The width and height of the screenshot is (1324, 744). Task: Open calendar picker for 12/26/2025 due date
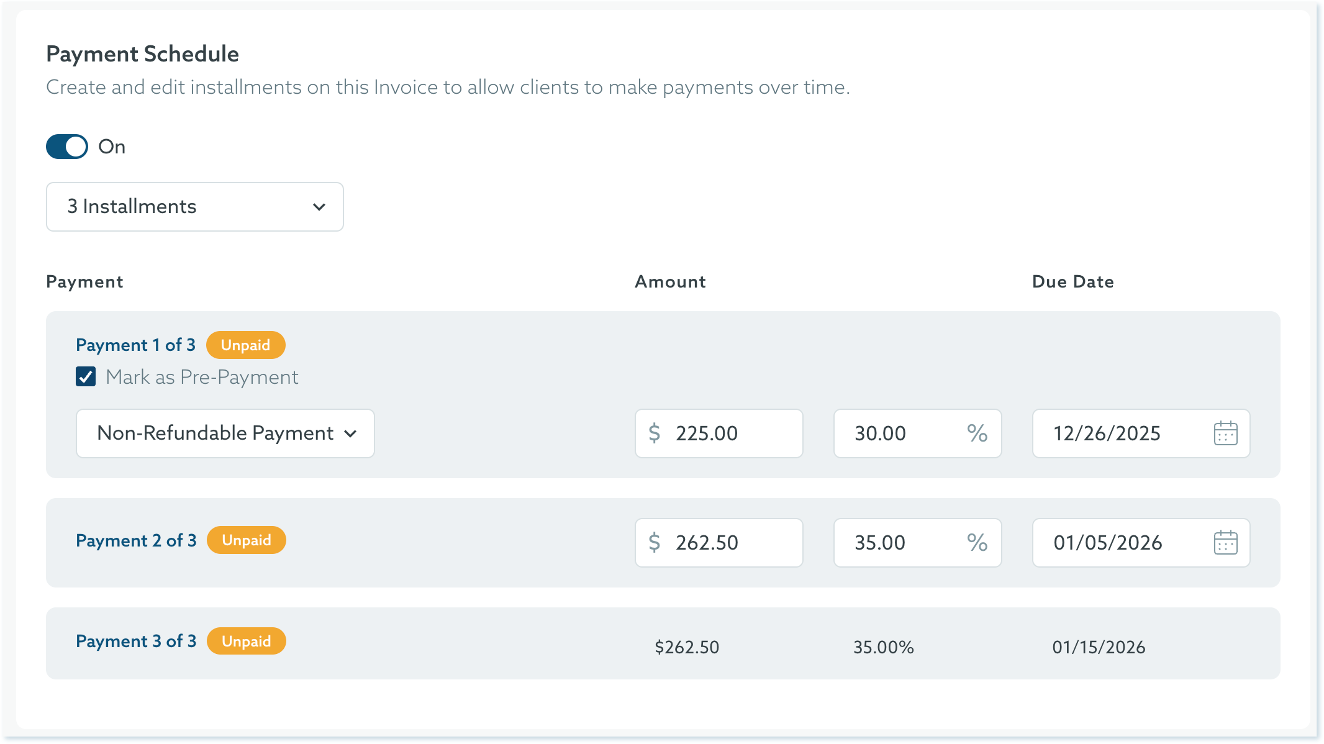pos(1225,433)
